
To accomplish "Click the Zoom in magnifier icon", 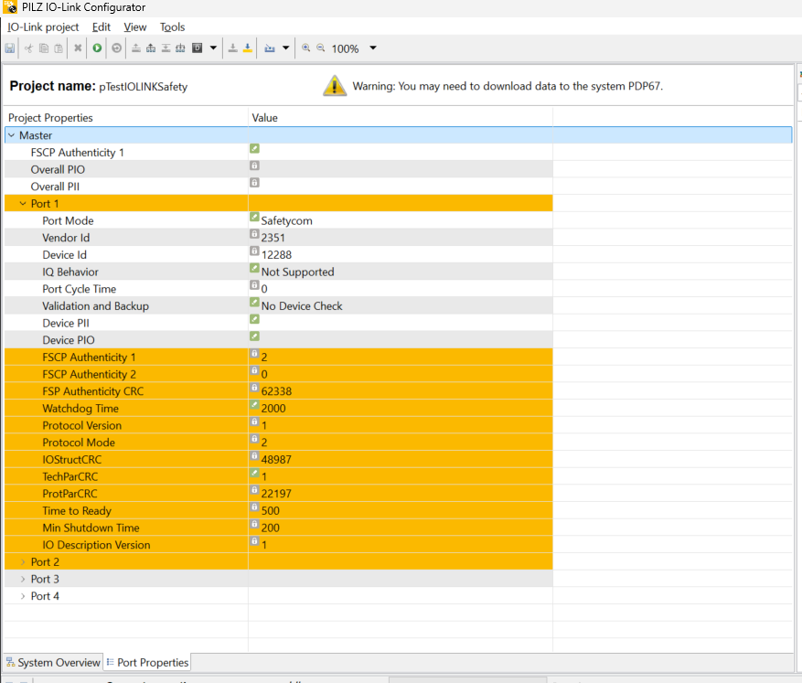I will coord(305,48).
